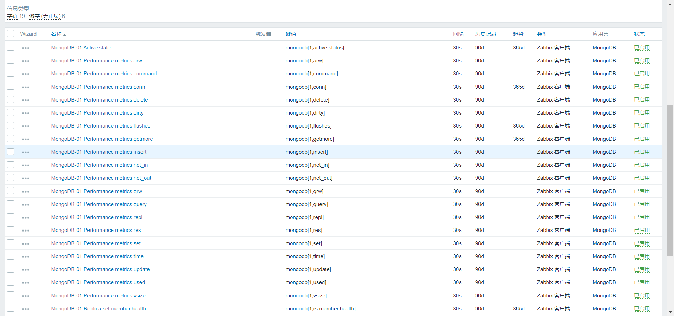Open wizard menu for Performance metrics res
This screenshot has width=674, height=316.
click(x=26, y=231)
